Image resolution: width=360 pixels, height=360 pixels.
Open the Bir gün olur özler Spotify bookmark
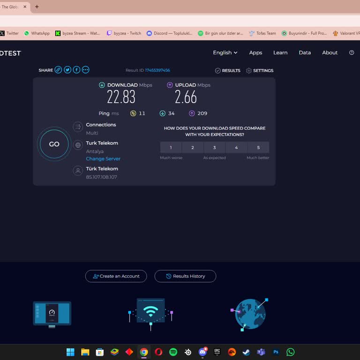tap(221, 33)
